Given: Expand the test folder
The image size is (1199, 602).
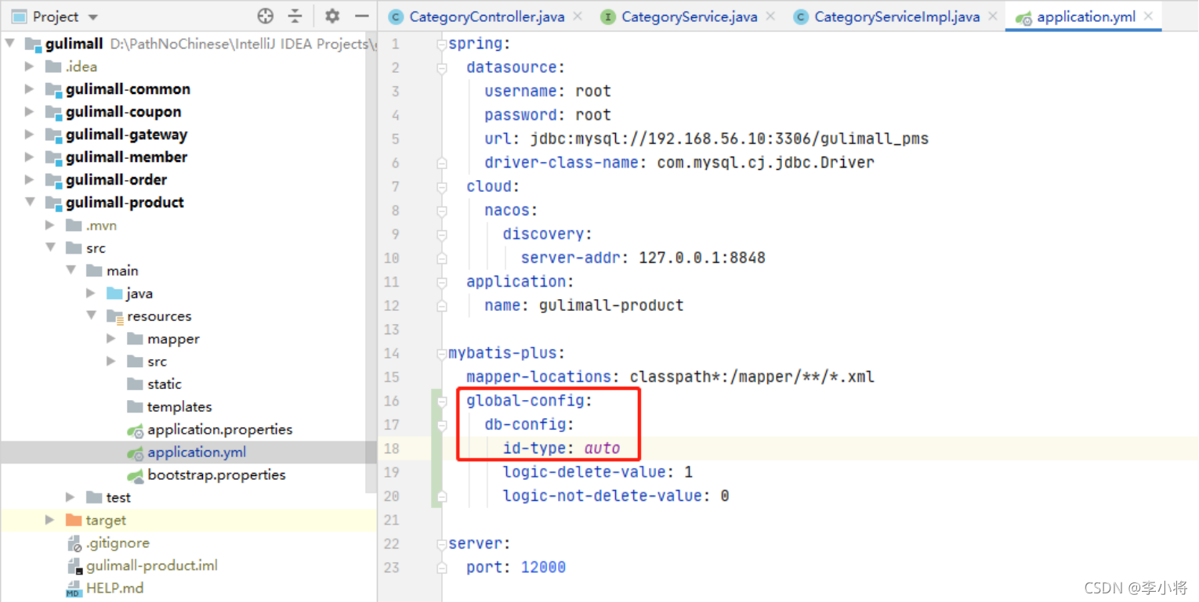Looking at the screenshot, I should click(x=71, y=497).
